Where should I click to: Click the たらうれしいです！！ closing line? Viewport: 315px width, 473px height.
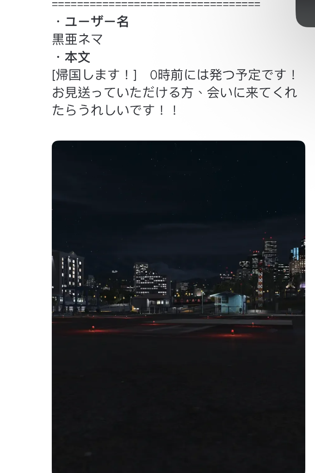point(115,110)
